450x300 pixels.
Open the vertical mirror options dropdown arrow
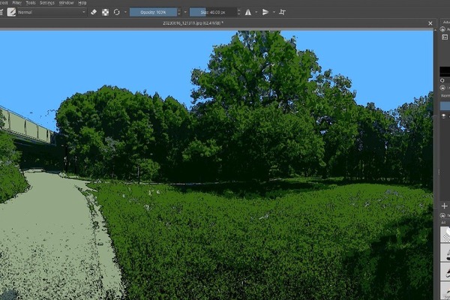click(274, 12)
